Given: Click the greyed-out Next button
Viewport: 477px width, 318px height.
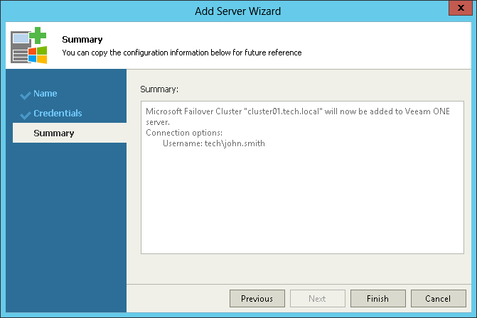Looking at the screenshot, I should tap(317, 299).
